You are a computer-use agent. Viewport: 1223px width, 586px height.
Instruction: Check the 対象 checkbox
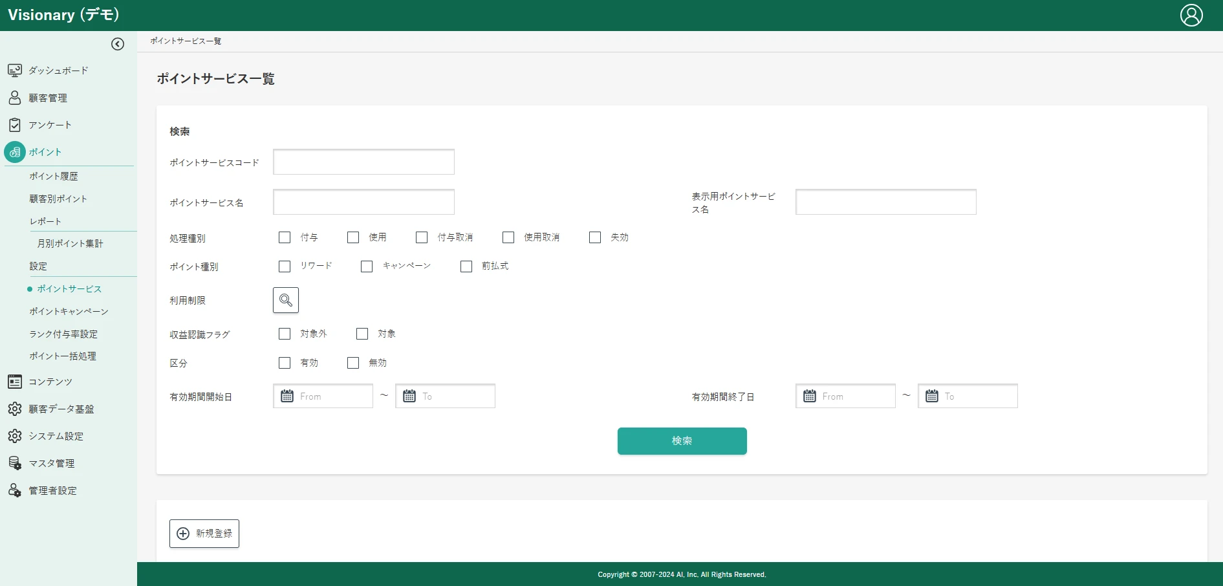click(362, 334)
